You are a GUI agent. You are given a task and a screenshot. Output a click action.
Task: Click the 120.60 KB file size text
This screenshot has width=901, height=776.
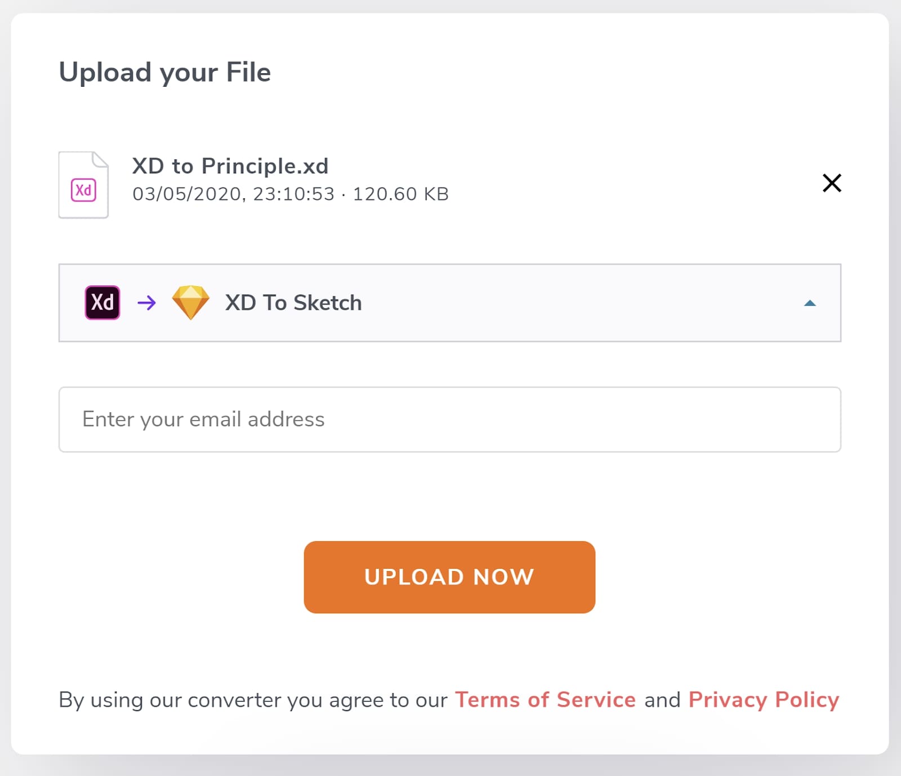400,194
